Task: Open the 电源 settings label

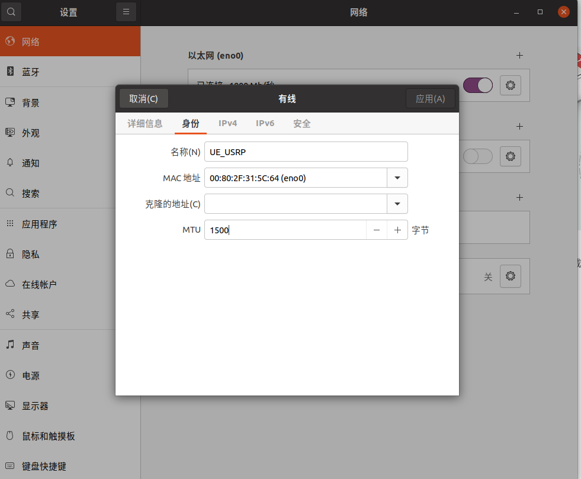Action: click(31, 375)
